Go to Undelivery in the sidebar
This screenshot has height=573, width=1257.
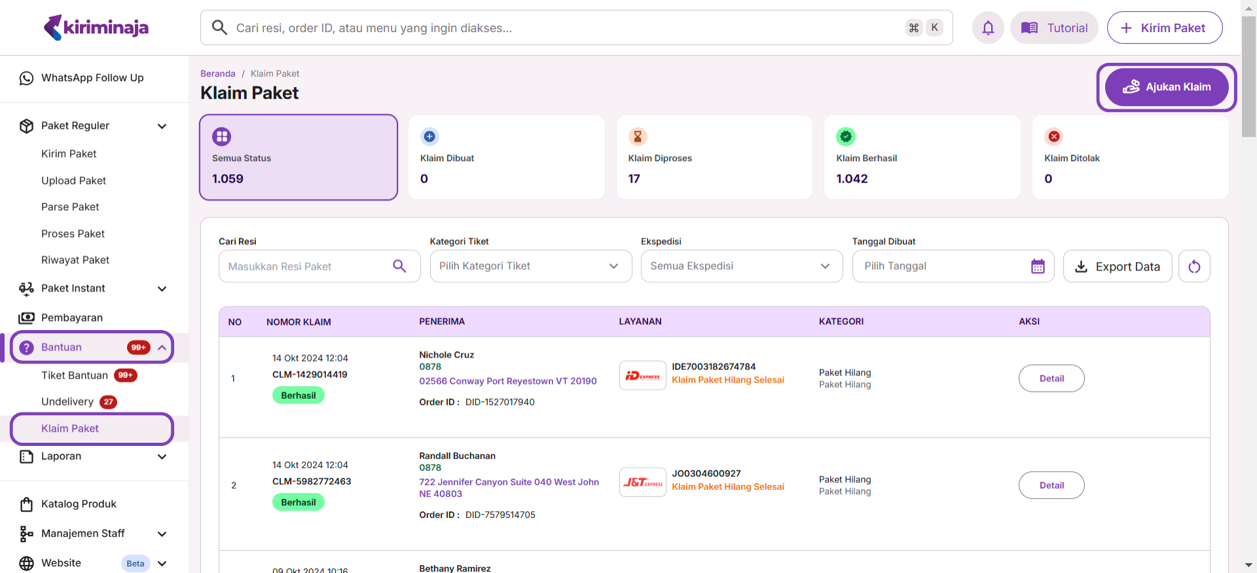67,401
